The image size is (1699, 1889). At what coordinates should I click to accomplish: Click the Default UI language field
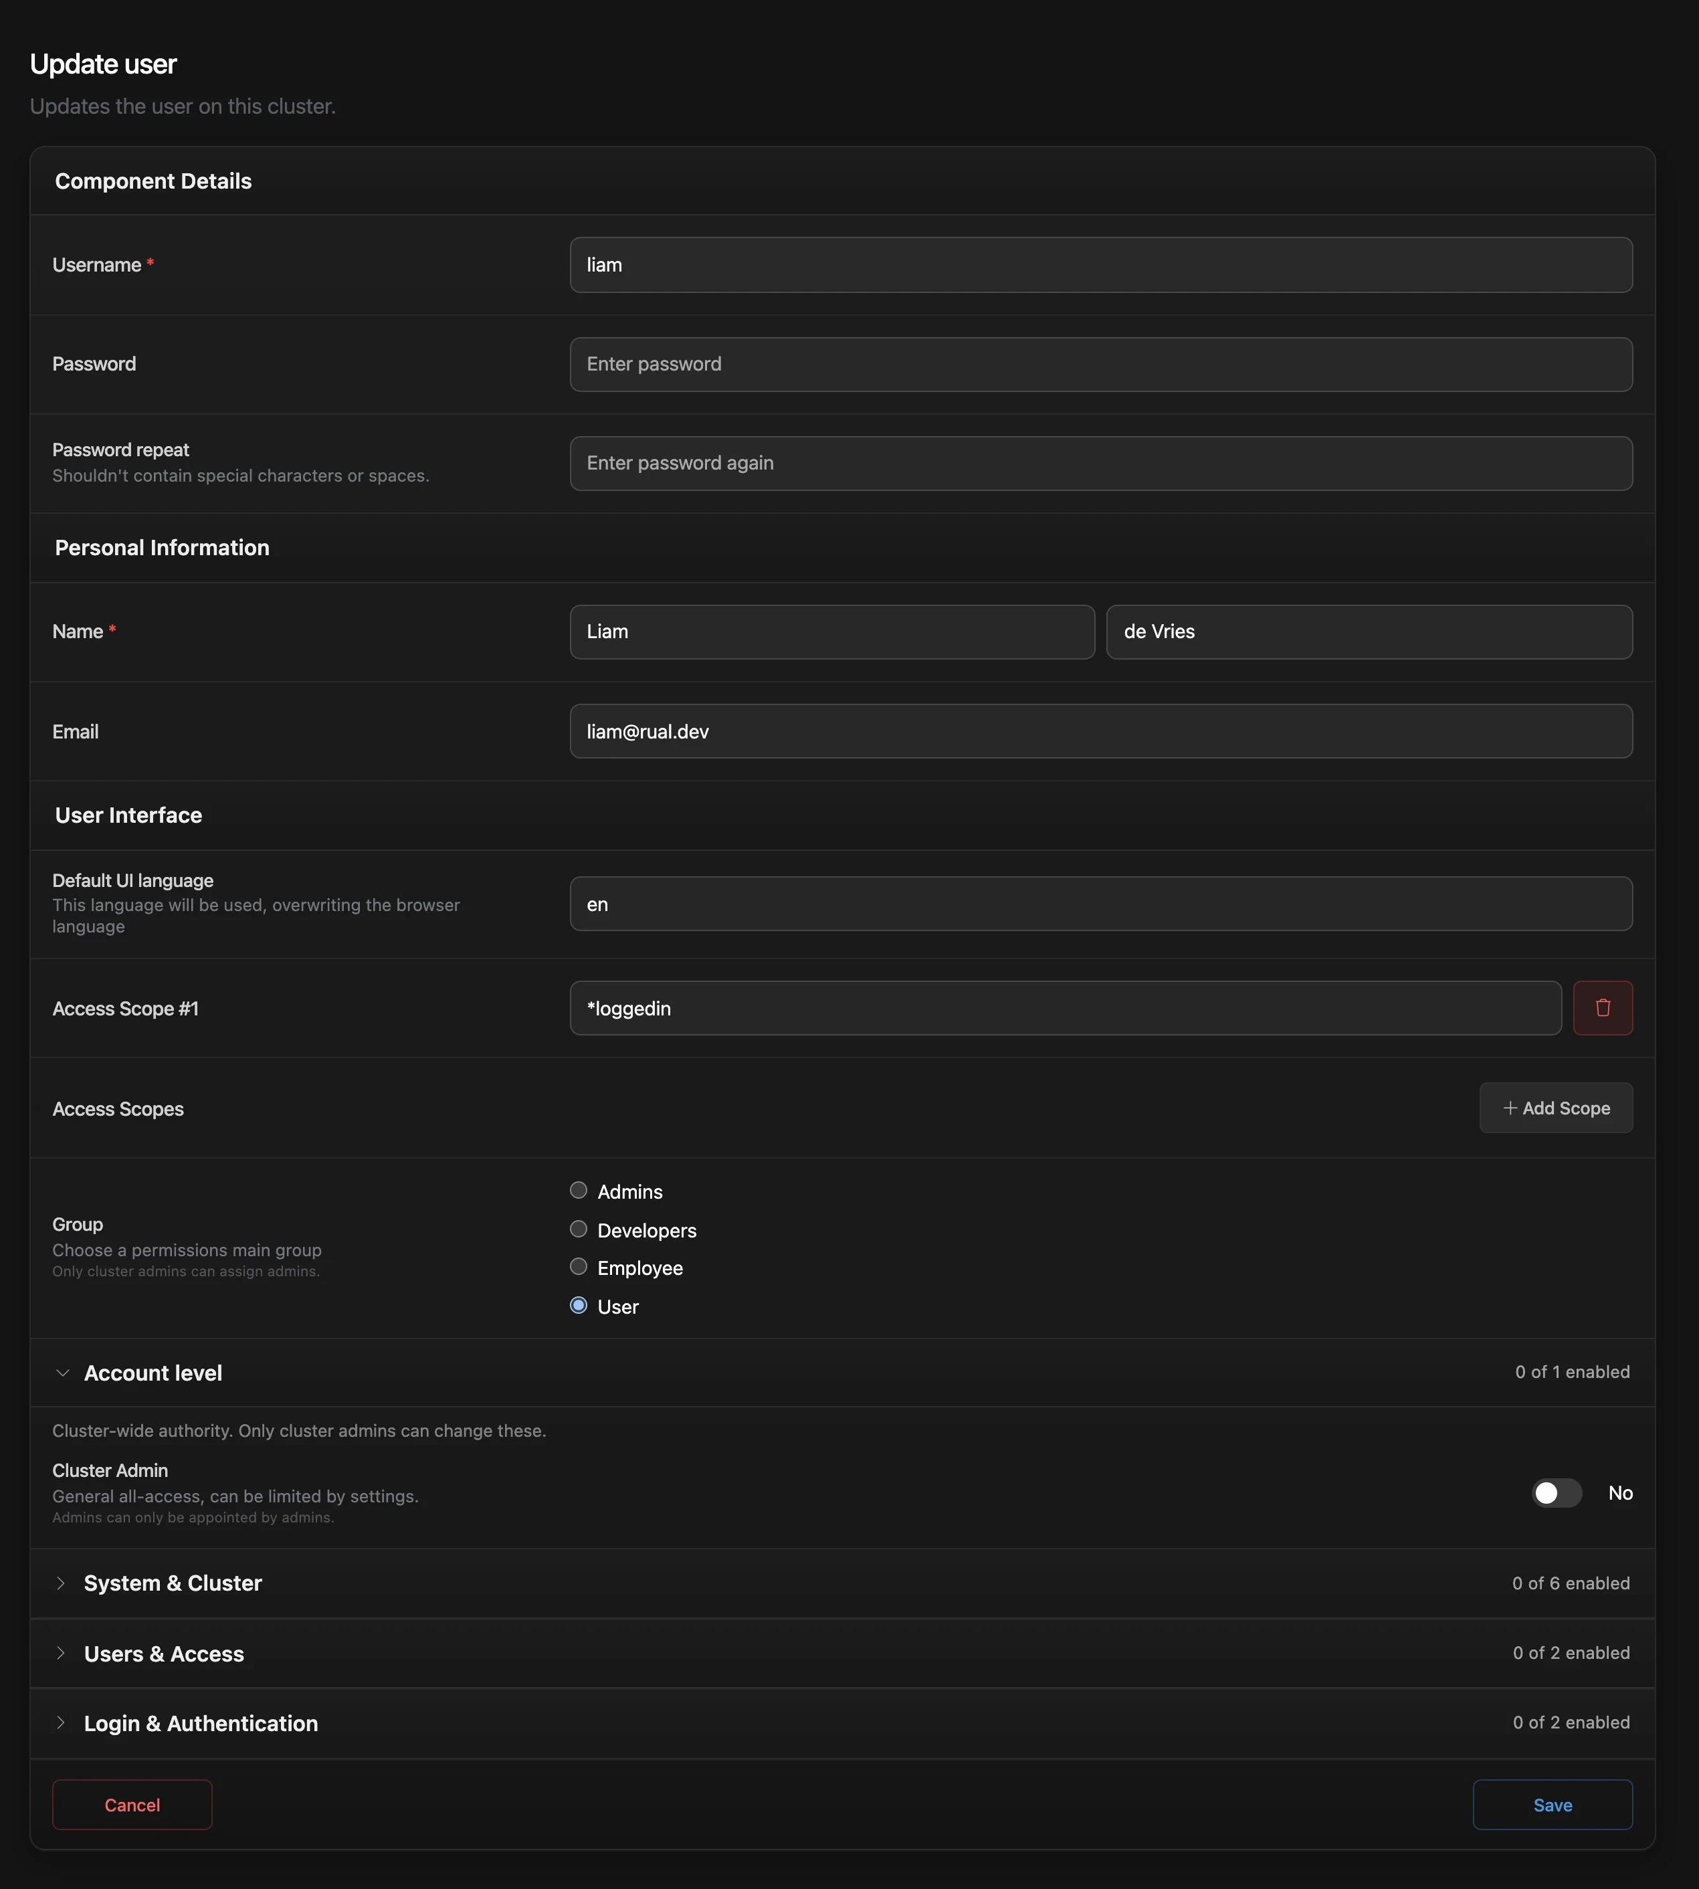(x=1100, y=904)
